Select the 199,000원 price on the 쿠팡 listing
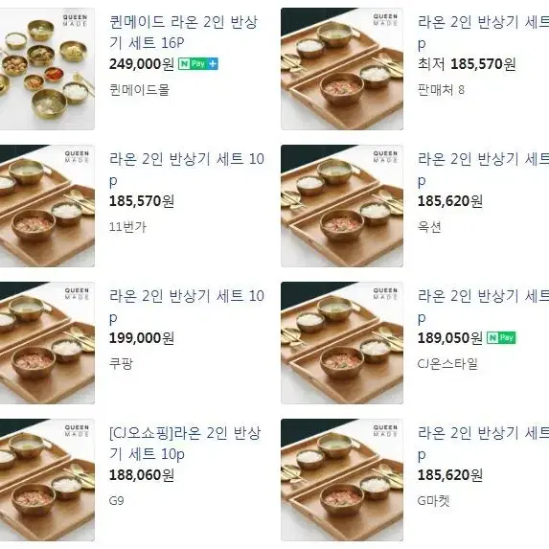 [142, 338]
